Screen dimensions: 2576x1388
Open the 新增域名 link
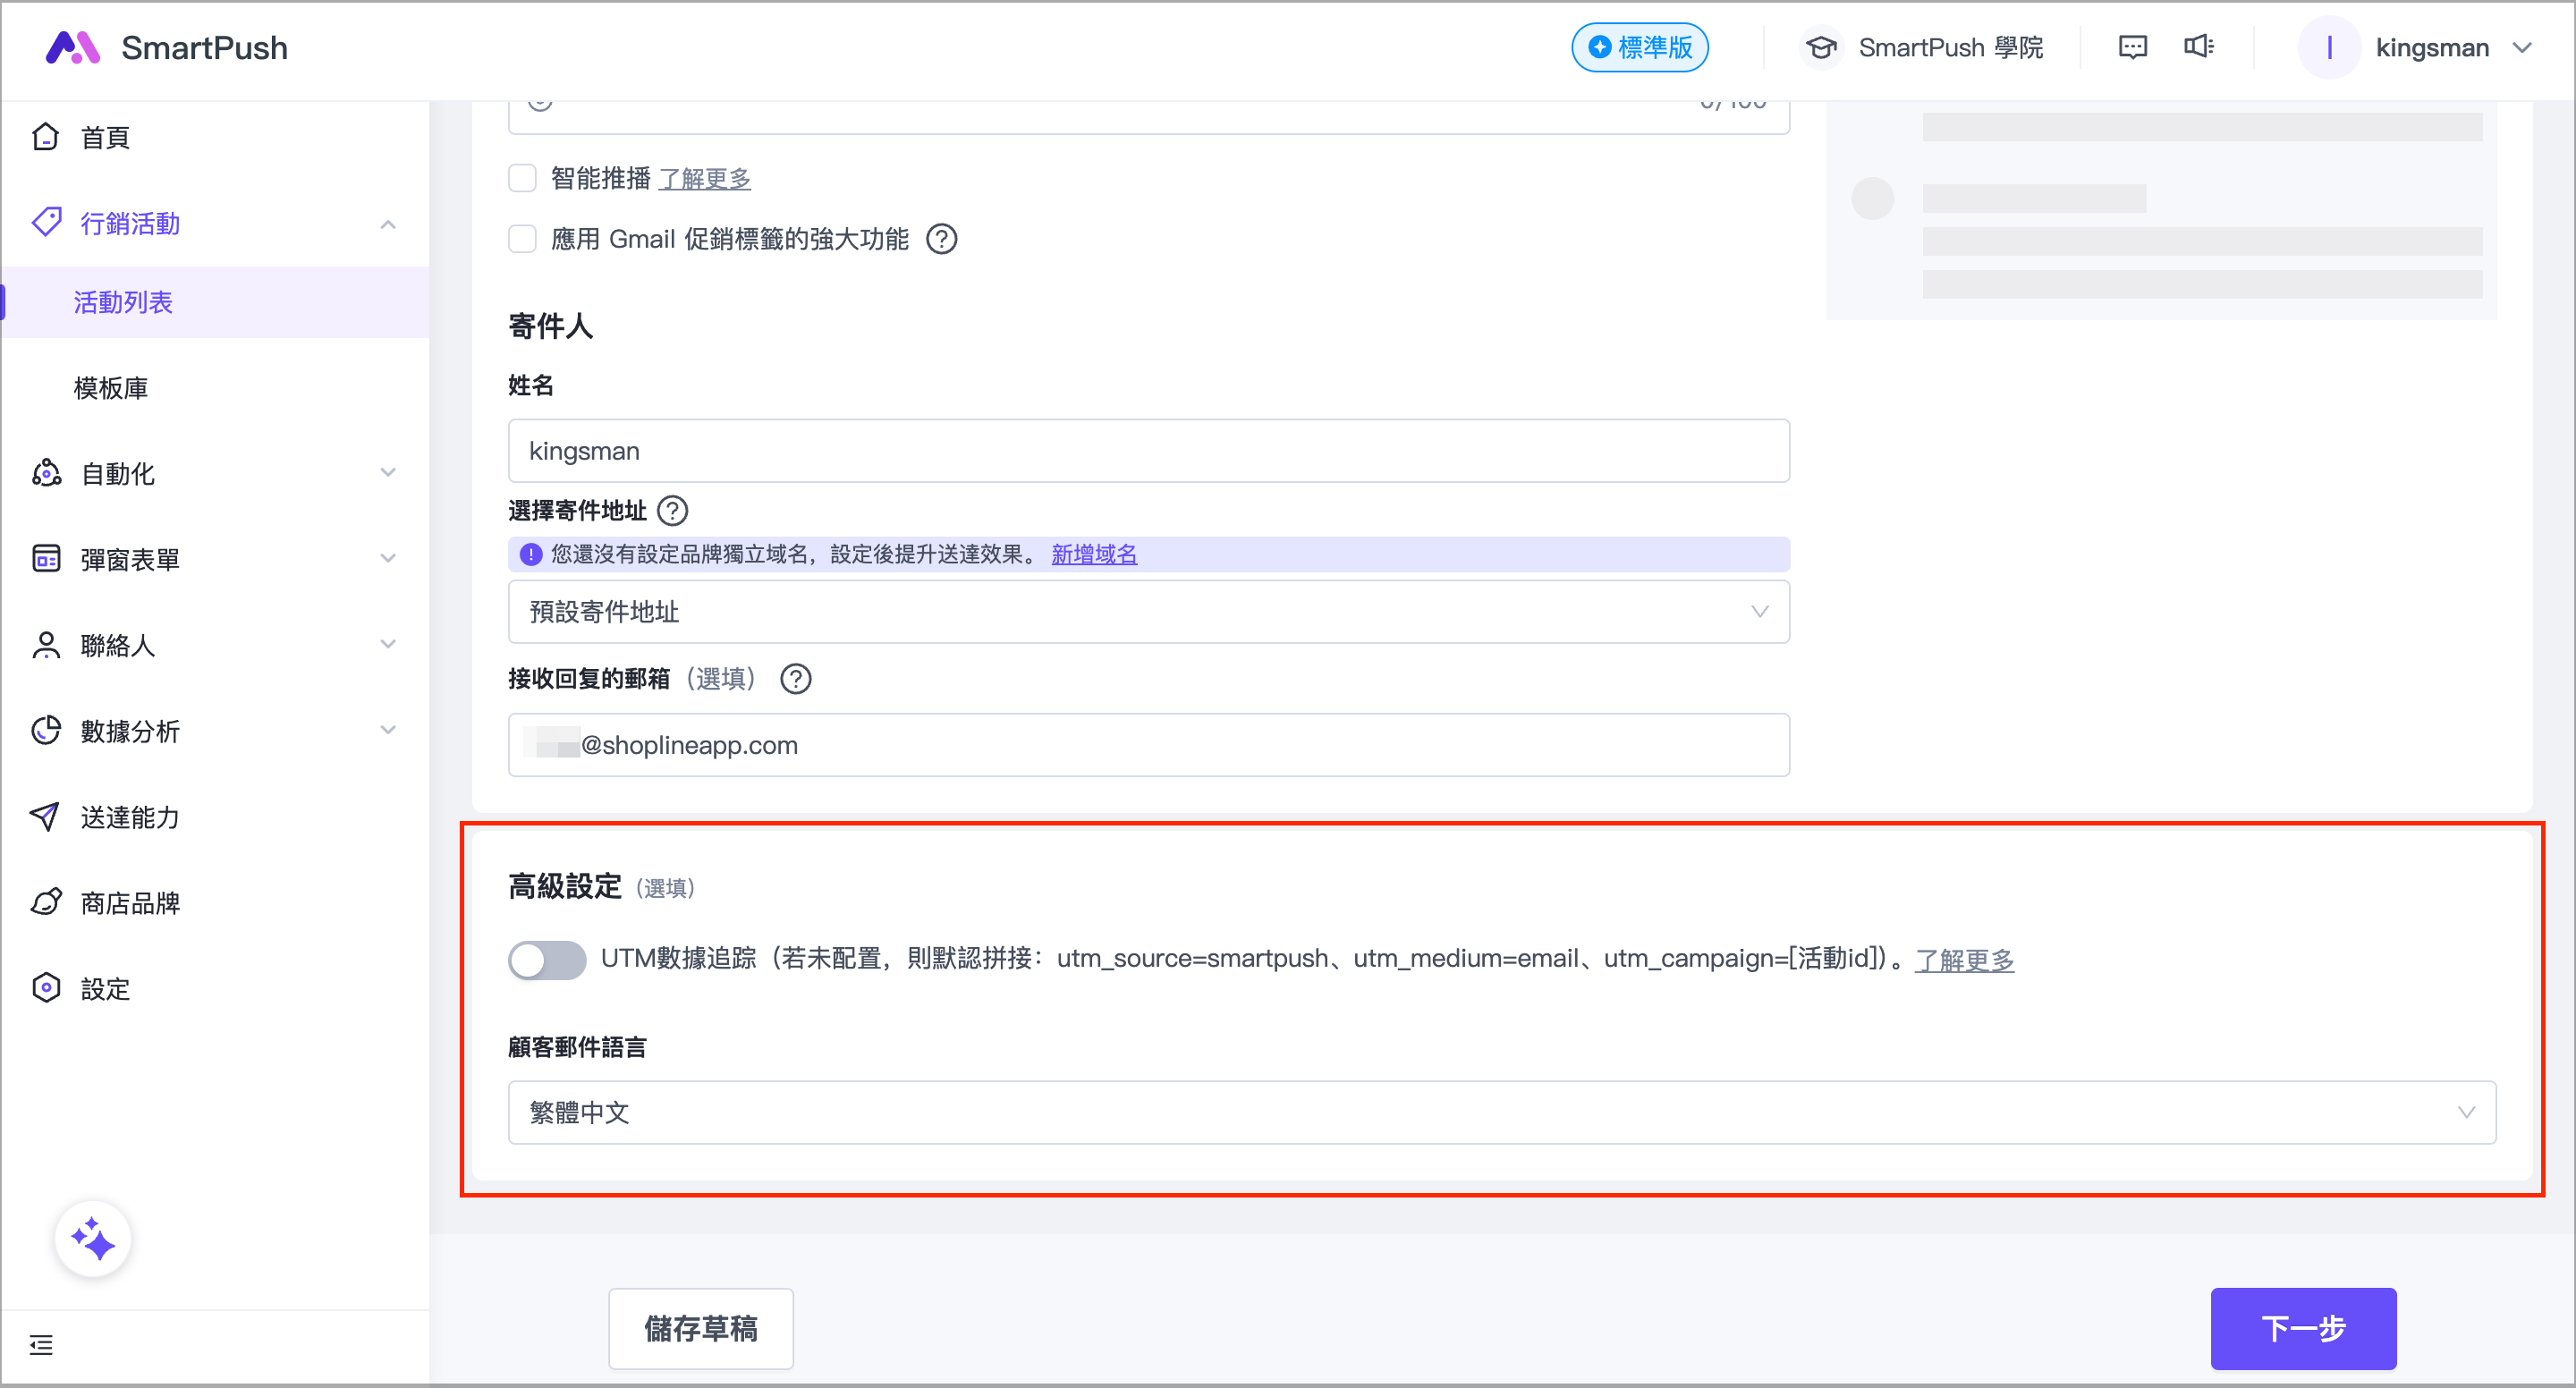coord(1094,554)
